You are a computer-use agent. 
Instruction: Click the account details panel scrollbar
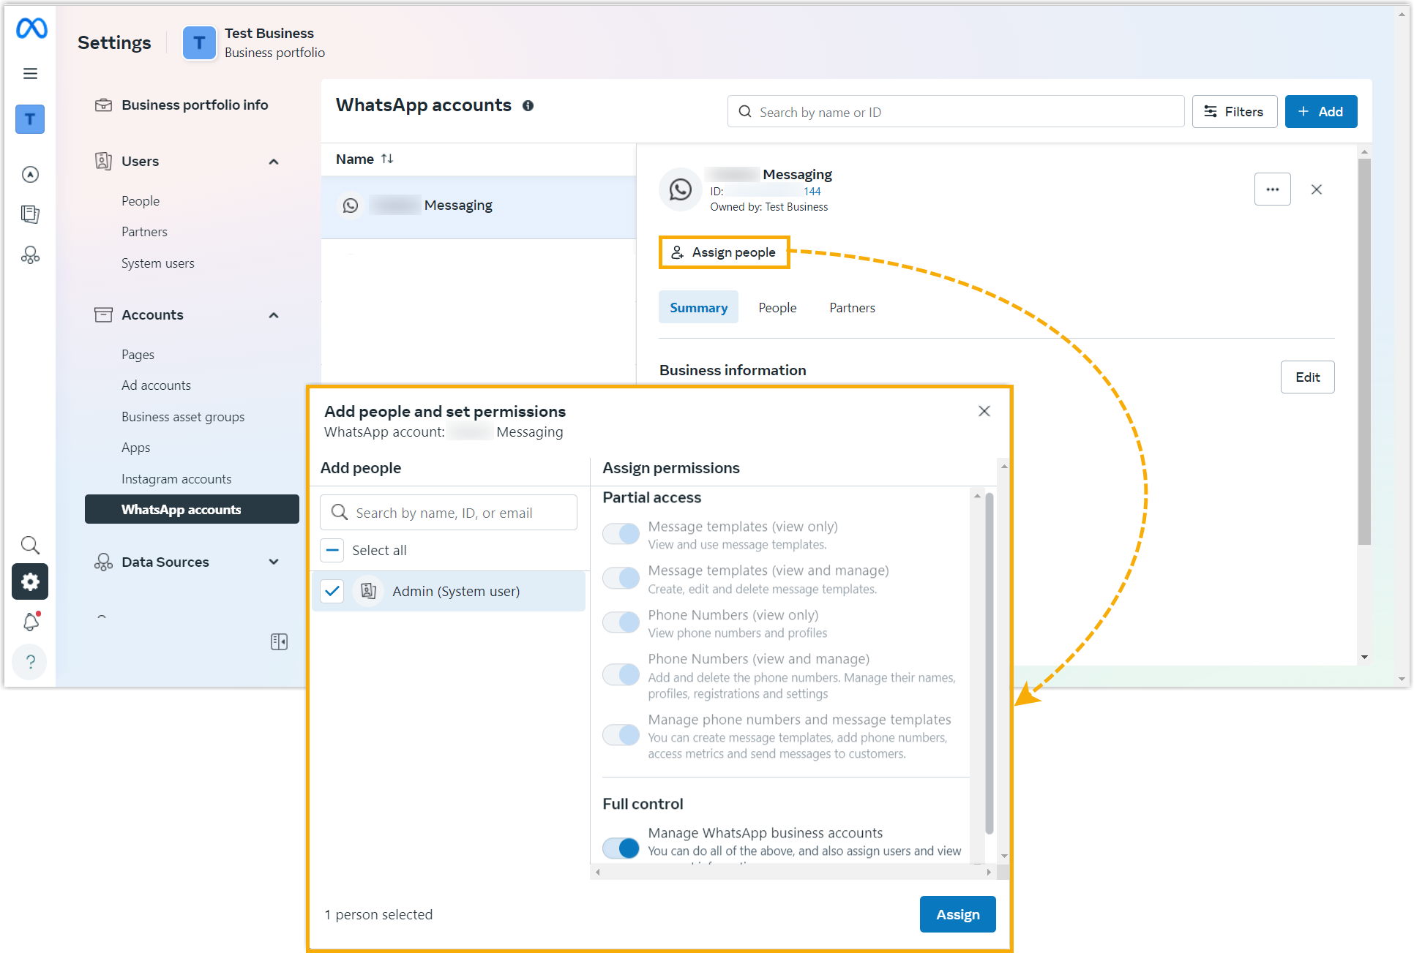(1364, 353)
